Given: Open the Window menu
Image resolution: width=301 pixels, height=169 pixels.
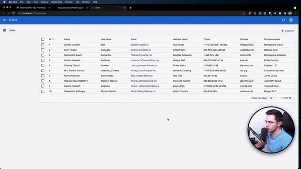Looking at the screenshot, I should point(86,2).
